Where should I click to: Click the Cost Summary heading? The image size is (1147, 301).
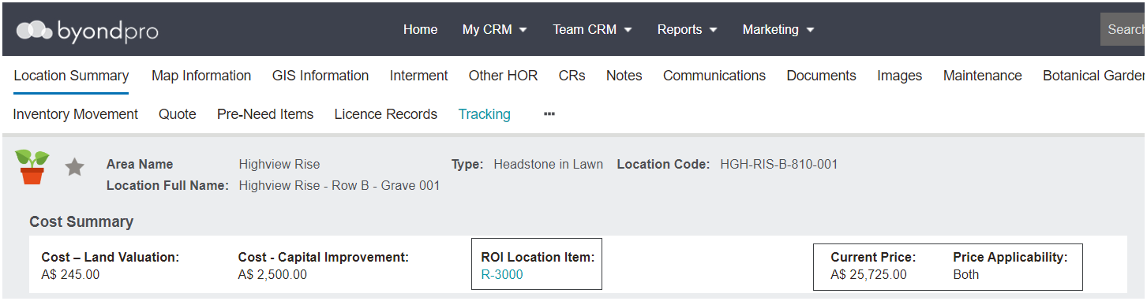81,222
